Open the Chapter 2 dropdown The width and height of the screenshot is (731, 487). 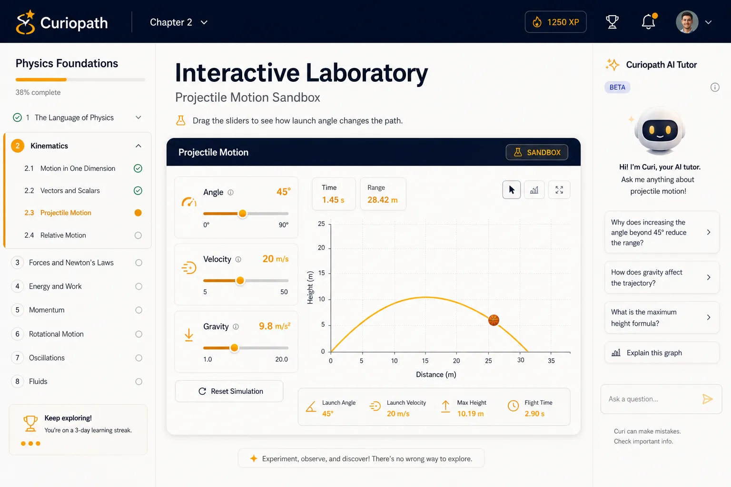click(x=179, y=22)
